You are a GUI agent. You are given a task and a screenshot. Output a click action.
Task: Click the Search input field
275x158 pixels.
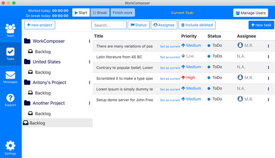109,25
